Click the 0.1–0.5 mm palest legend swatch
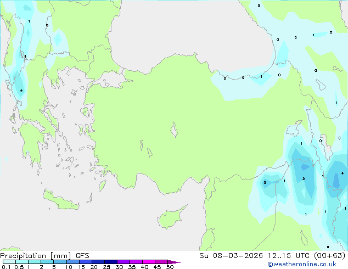This screenshot has height=269, width=348. coord(9,262)
